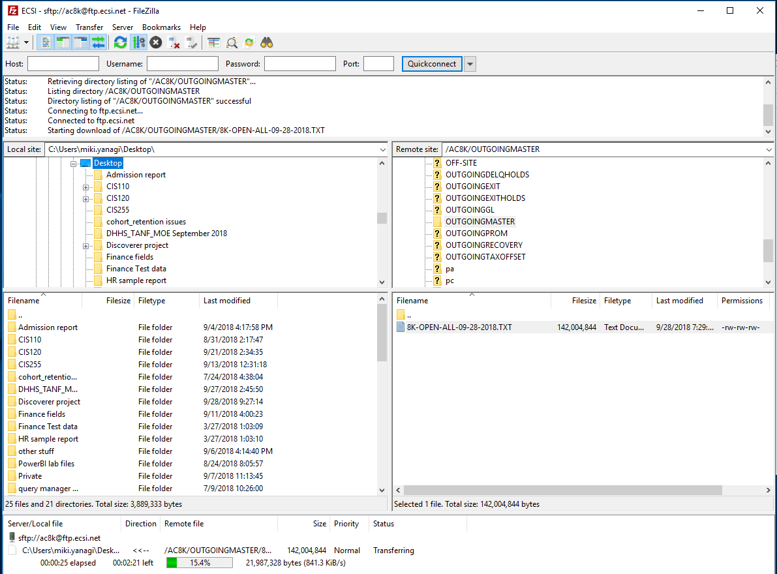Toggle the remote directory tree display
777x574 pixels.
click(x=80, y=43)
